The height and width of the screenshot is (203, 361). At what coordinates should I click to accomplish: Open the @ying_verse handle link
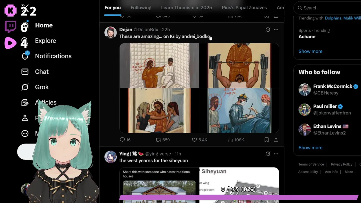(158, 154)
